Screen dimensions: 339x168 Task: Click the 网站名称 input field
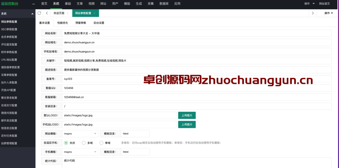point(197,33)
